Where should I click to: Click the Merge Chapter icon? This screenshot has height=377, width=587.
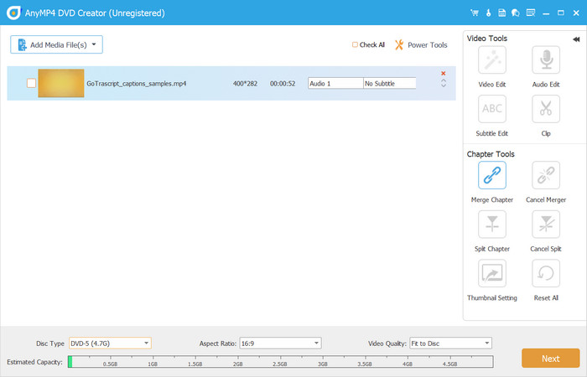click(x=492, y=175)
